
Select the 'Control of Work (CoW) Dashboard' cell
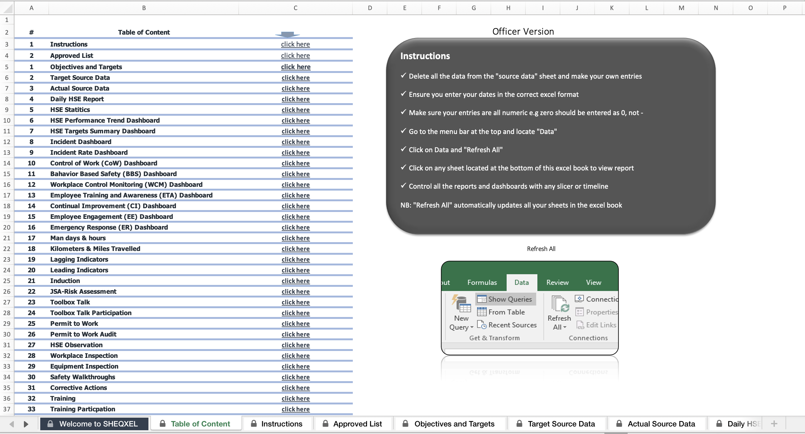coord(144,163)
